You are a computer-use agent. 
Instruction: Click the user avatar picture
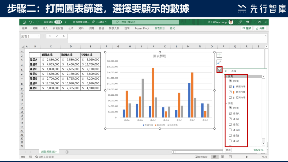(x=231, y=22)
